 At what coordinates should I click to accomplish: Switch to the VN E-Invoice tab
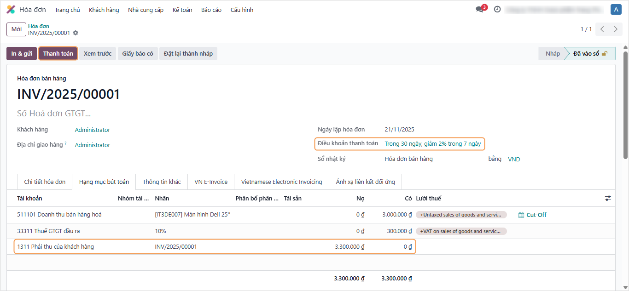[x=211, y=182]
